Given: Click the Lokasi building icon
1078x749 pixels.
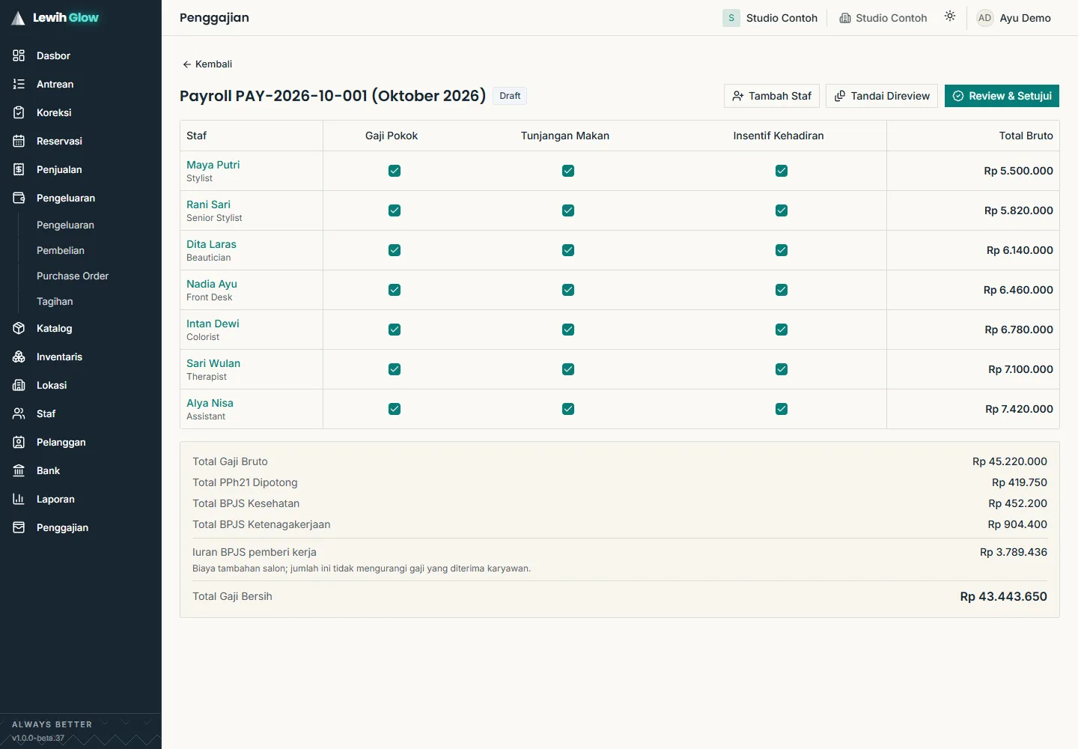Looking at the screenshot, I should tap(19, 385).
